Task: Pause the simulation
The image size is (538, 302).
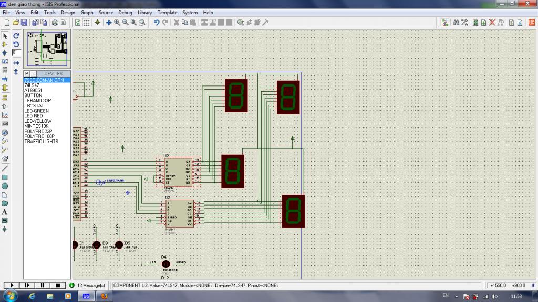Action: click(42, 285)
